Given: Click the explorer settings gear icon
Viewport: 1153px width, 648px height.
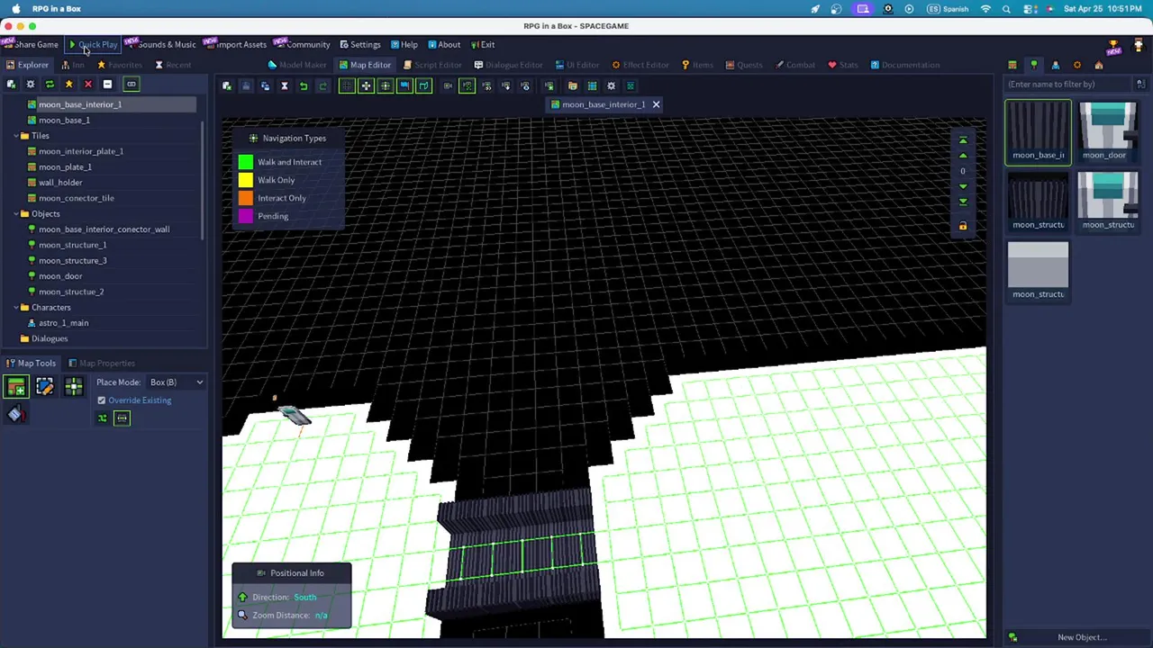Looking at the screenshot, I should [x=31, y=85].
